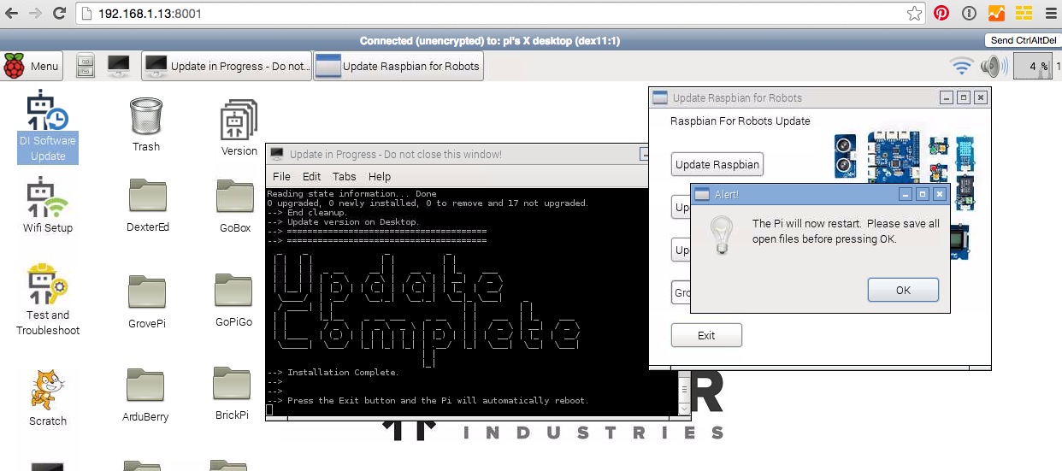Click the volume speaker tray icon

click(x=994, y=66)
